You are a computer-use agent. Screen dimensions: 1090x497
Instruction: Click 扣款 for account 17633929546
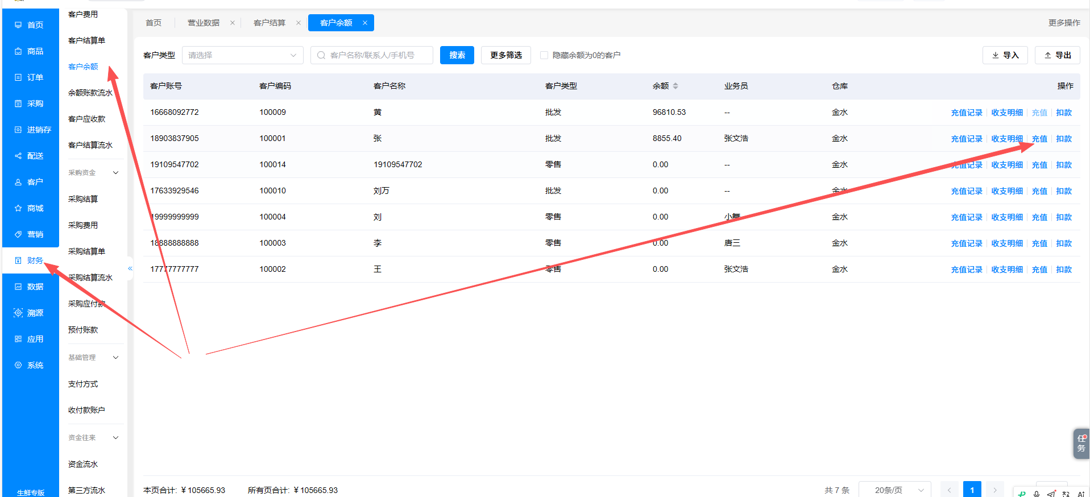click(1064, 191)
